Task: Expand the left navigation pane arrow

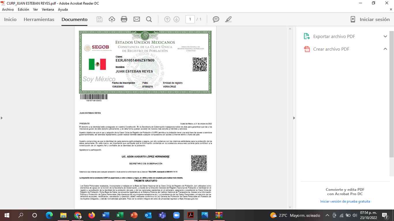Action: pos(2,118)
